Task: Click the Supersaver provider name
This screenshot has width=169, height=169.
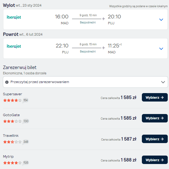Action: pyautogui.click(x=12, y=94)
